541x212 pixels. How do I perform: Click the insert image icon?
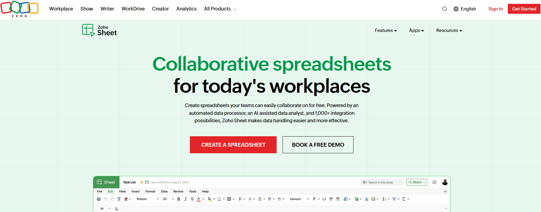point(373,199)
